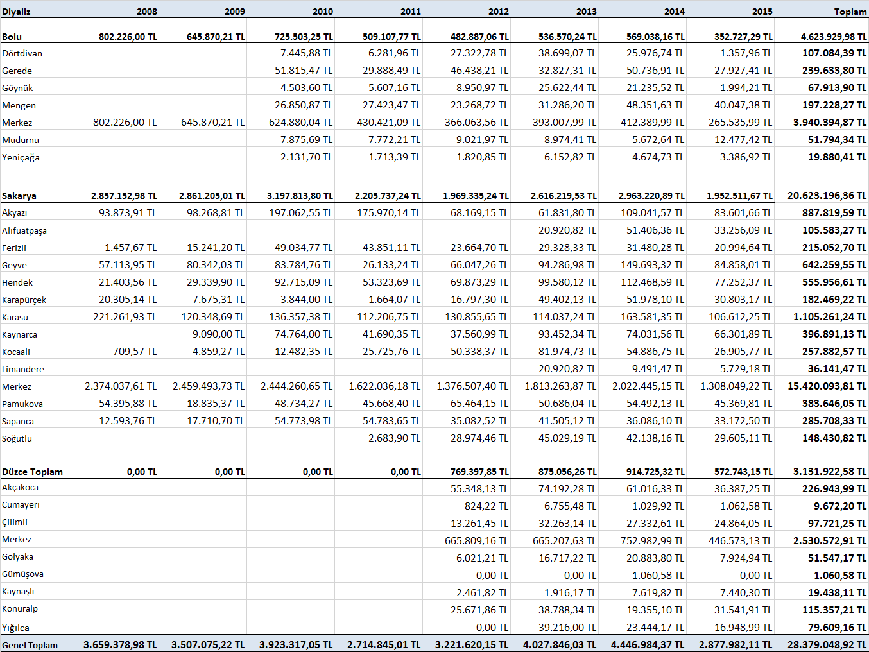Screen dimensions: 869x652
Task: Click the Pamukova row label
Action: [22, 404]
